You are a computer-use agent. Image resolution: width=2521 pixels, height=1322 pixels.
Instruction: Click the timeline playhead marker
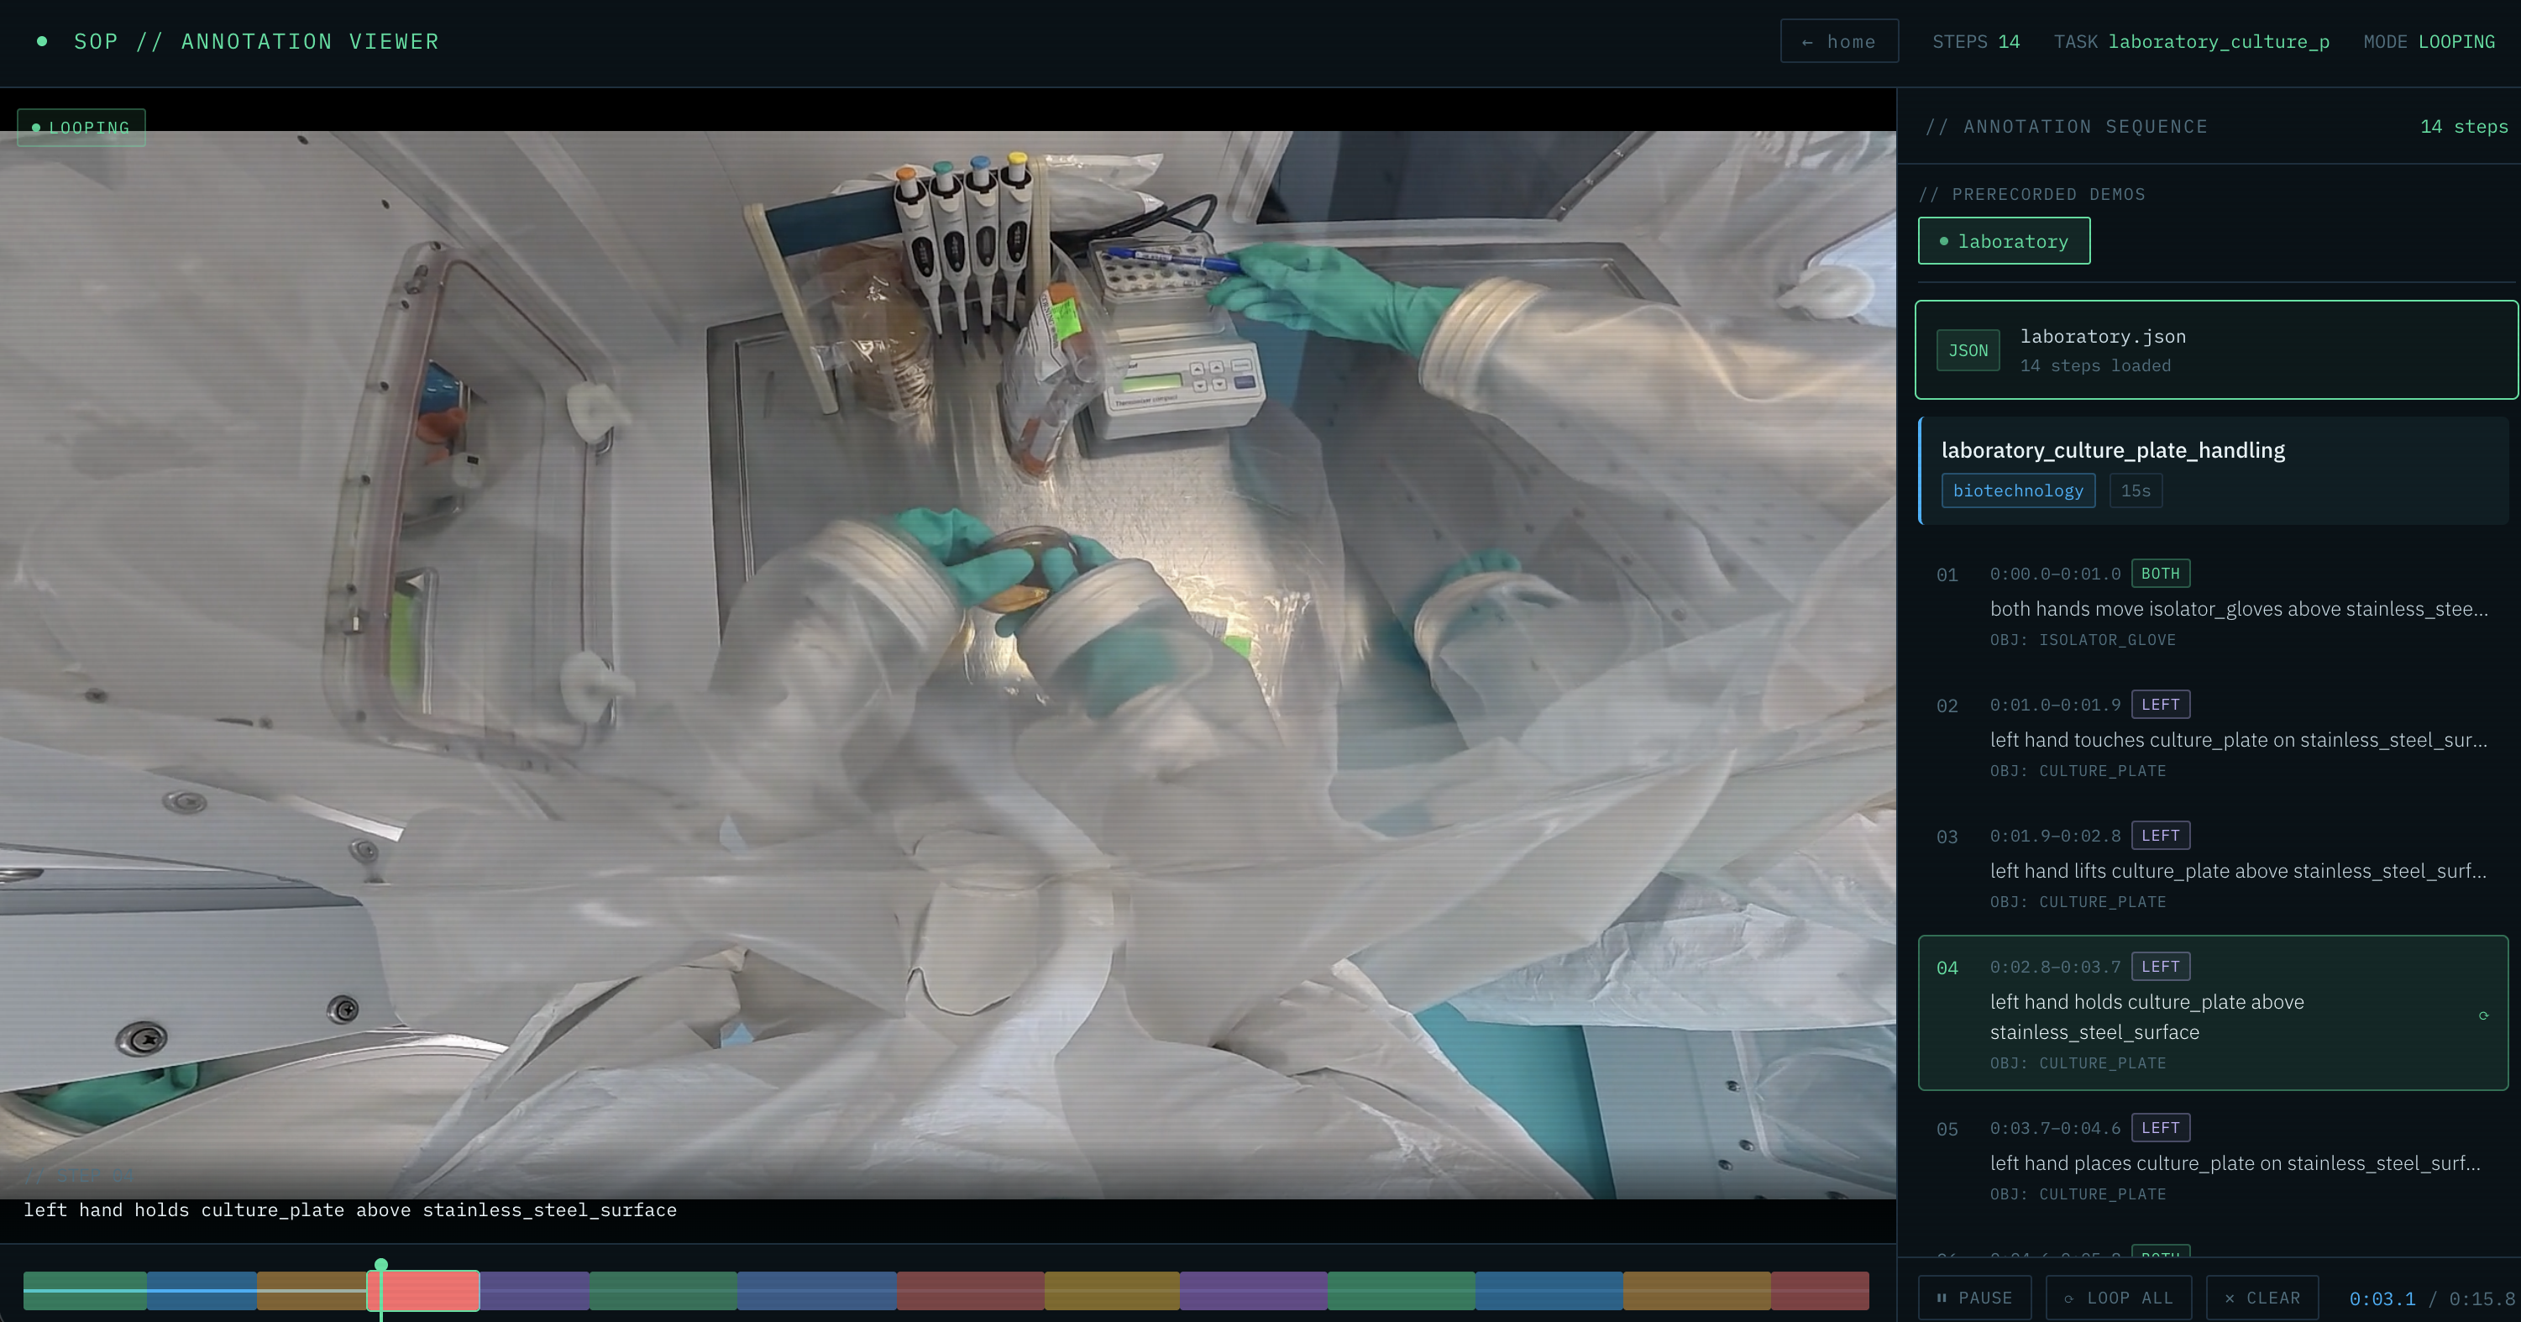click(380, 1265)
